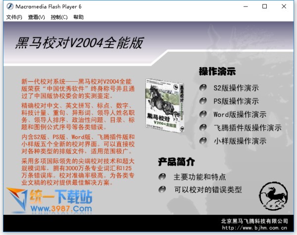The width and height of the screenshot is (297, 235).
Task: Click the Flash Player title bar icon
Action: (10, 6)
